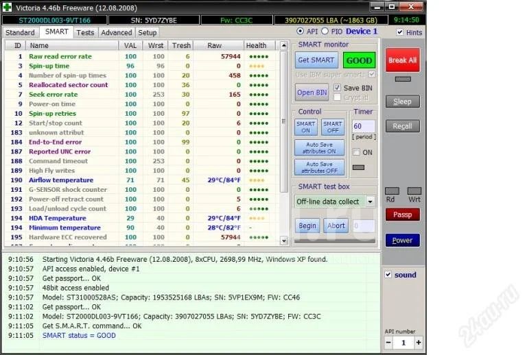The image size is (527, 355).
Task: Sort by the Name column header
Action: (x=72, y=45)
